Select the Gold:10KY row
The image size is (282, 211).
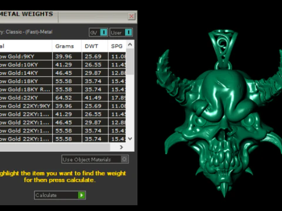coord(63,64)
